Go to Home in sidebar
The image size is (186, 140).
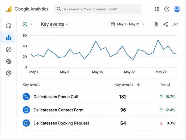click(x=9, y=25)
